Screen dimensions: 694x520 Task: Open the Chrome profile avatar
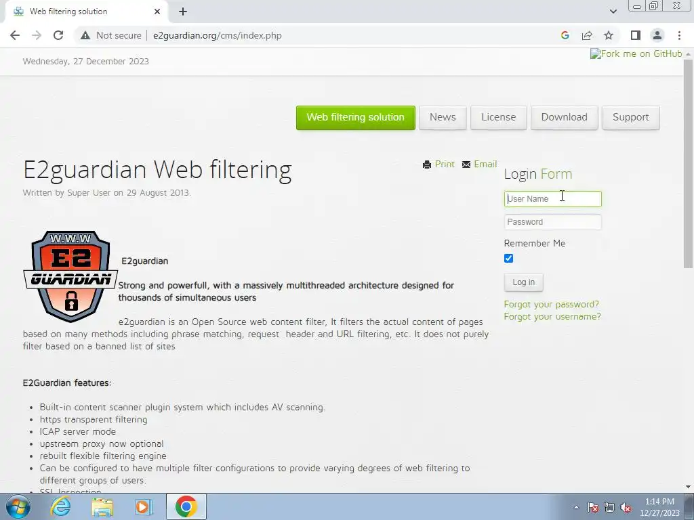click(657, 35)
